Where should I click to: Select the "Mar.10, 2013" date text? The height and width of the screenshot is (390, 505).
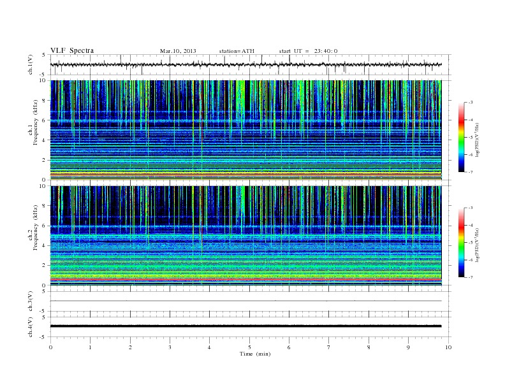point(178,51)
